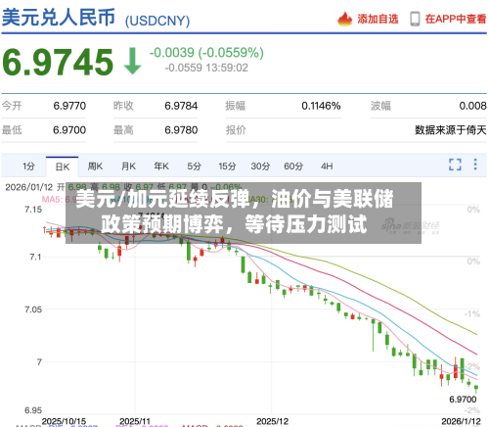Image resolution: width=489 pixels, height=427 pixels.
Task: Switch to the 周K chart tab
Action: point(95,166)
